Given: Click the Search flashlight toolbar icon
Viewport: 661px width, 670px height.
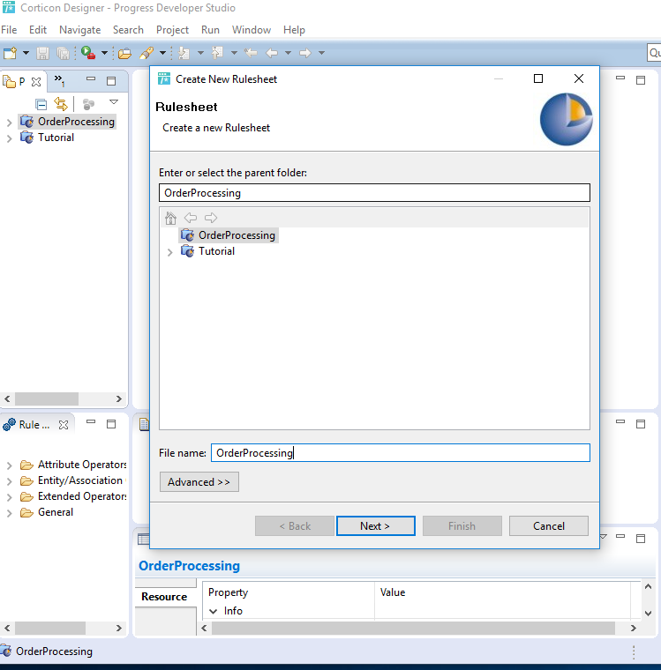Looking at the screenshot, I should click(146, 53).
